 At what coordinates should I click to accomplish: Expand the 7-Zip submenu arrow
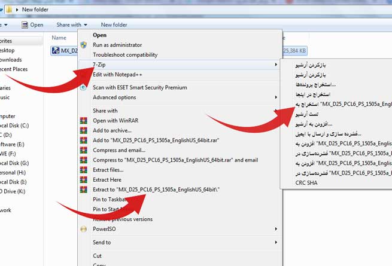(276, 65)
